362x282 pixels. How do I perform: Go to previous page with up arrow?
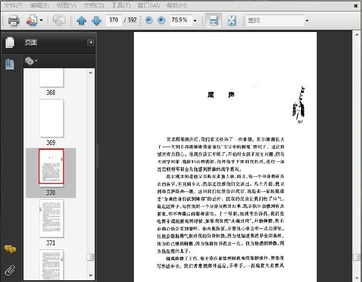pos(81,21)
